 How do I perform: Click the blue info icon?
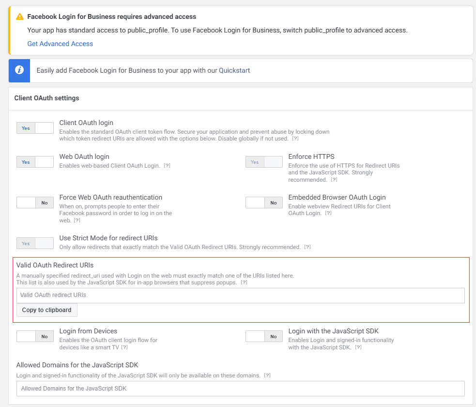(x=19, y=70)
